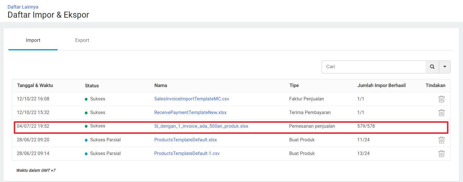Expand the search filter dropdown arrow

click(445, 67)
